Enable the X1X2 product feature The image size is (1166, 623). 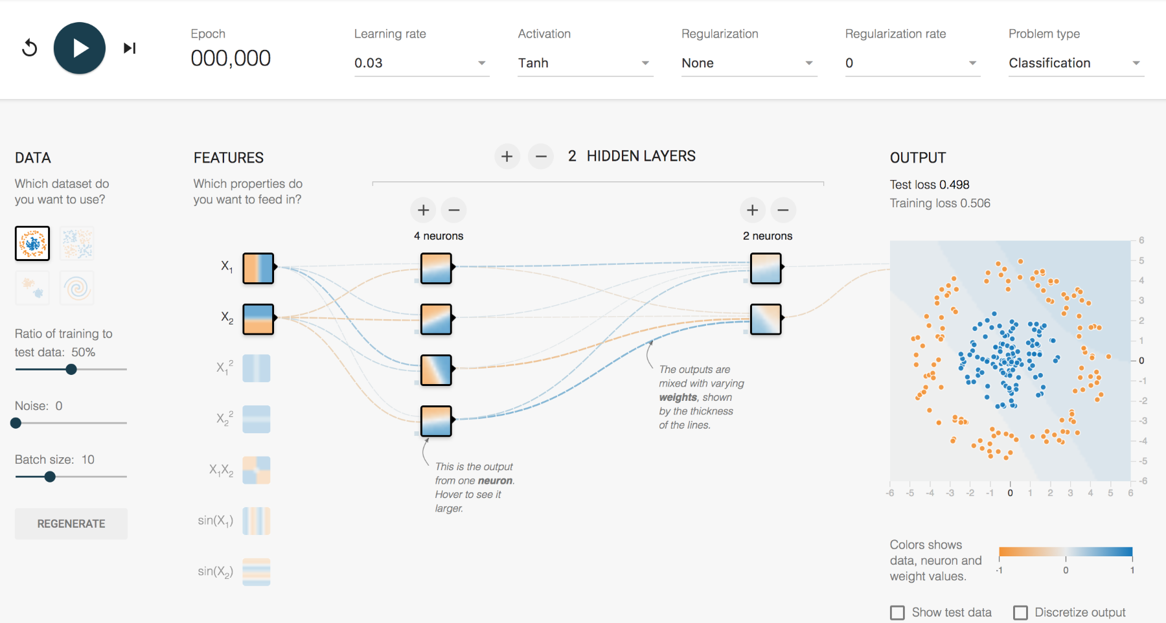coord(257,470)
